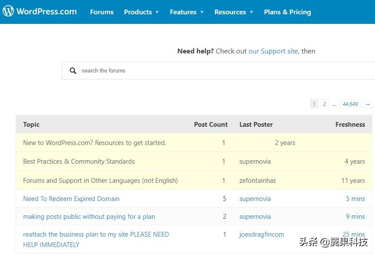Viewport: 375px width, 254px height.
Task: Open the Support site link
Action: point(273,51)
